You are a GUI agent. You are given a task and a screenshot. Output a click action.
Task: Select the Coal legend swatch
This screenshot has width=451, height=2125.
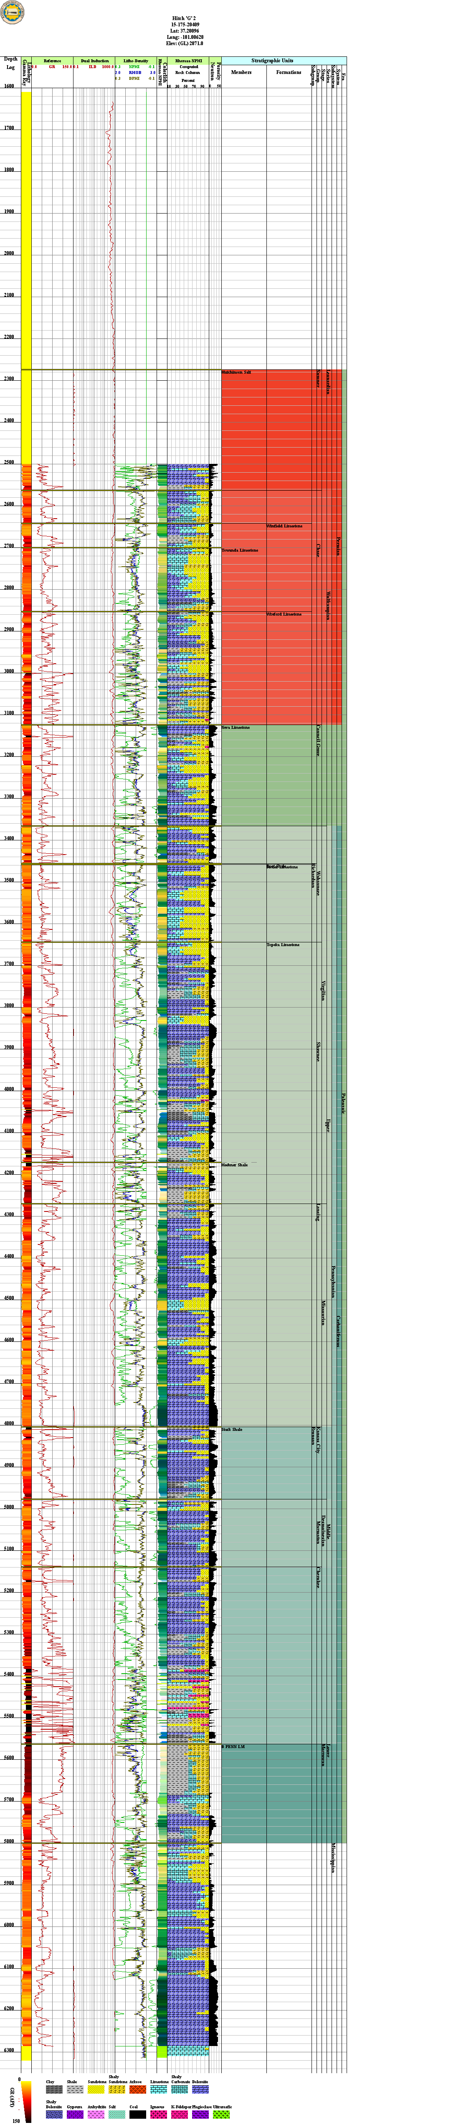(137, 2114)
